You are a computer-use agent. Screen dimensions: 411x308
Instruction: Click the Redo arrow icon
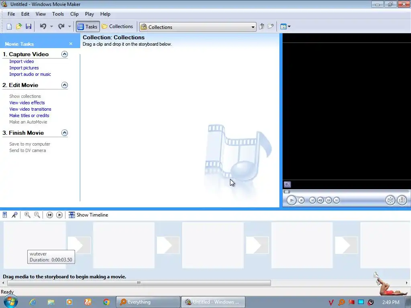coord(61,26)
